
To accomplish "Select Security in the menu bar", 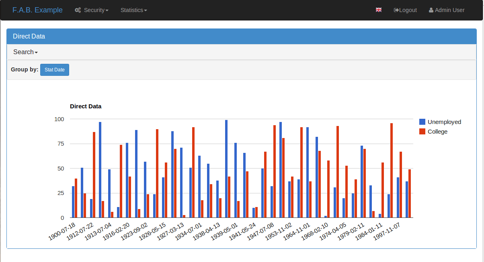I will (x=92, y=10).
